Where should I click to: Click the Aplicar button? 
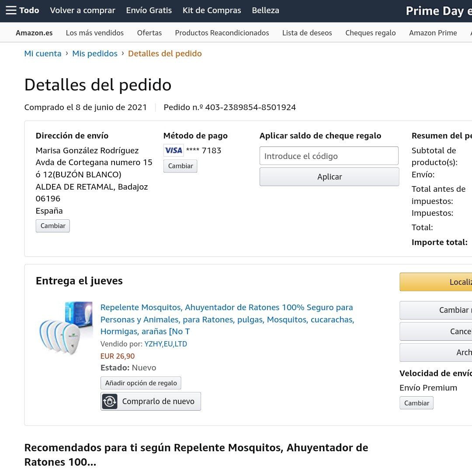click(329, 177)
